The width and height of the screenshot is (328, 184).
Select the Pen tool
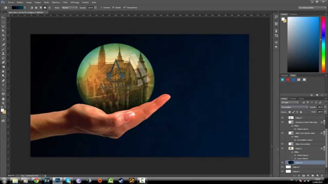pos(3,81)
